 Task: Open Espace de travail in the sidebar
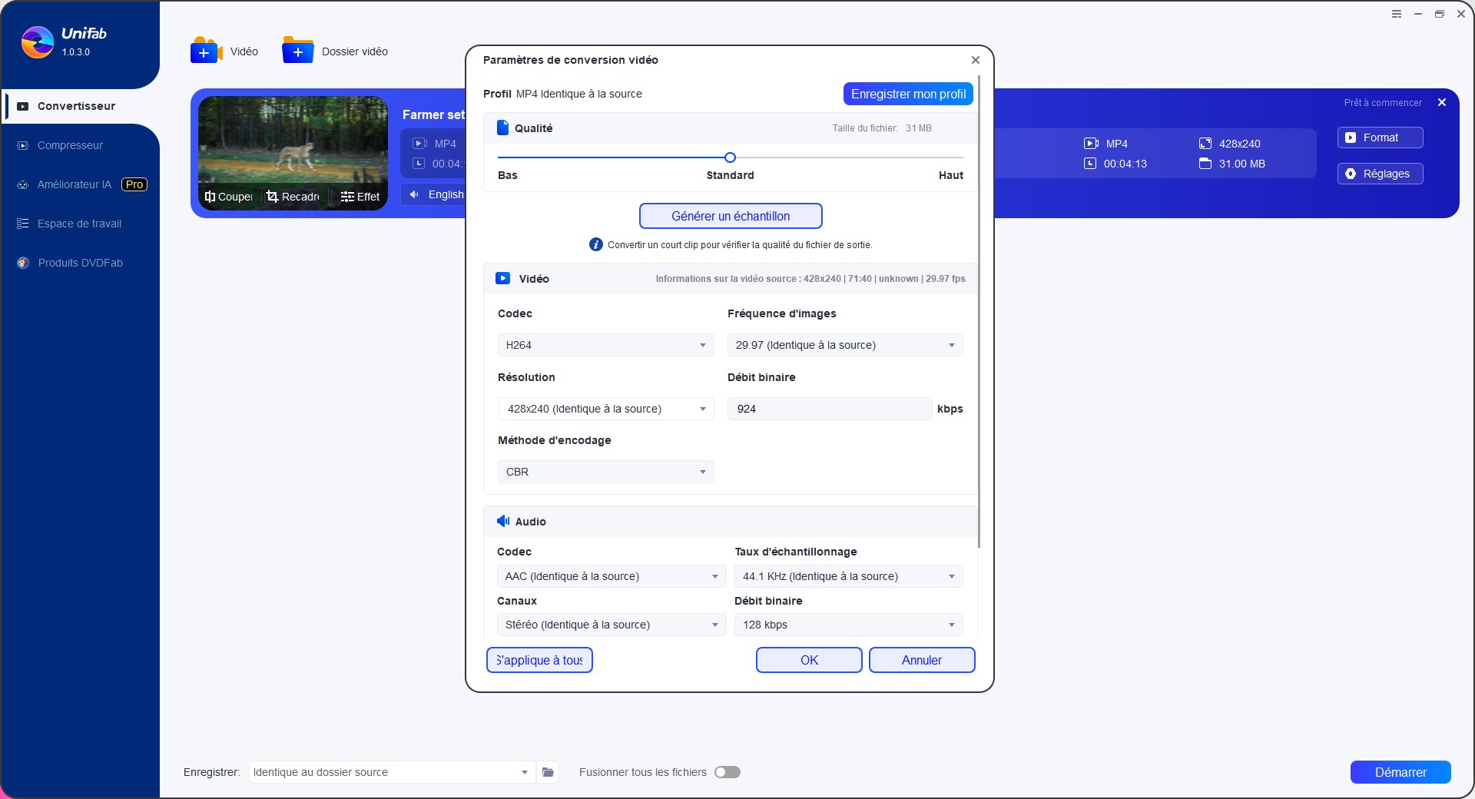(79, 224)
